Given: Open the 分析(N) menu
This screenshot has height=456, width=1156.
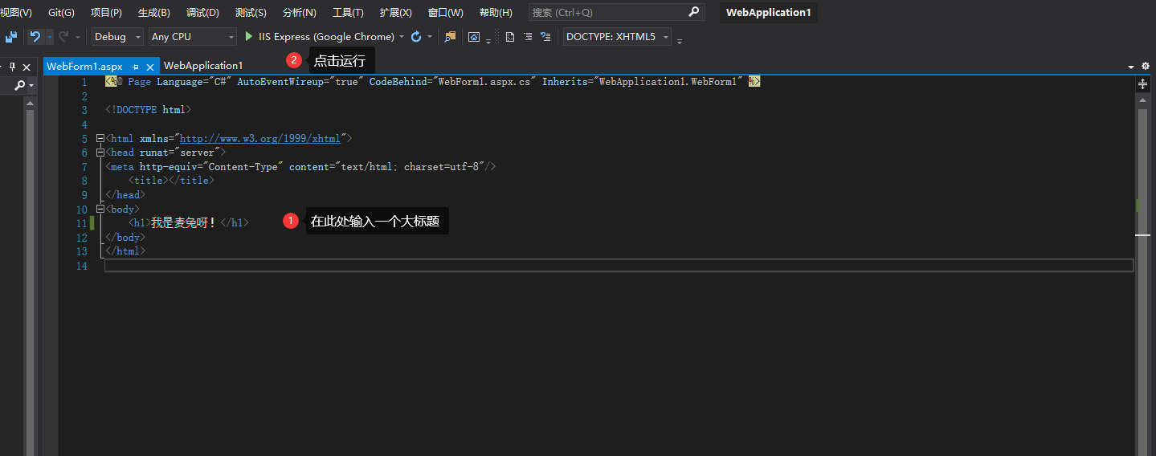Looking at the screenshot, I should (x=300, y=13).
